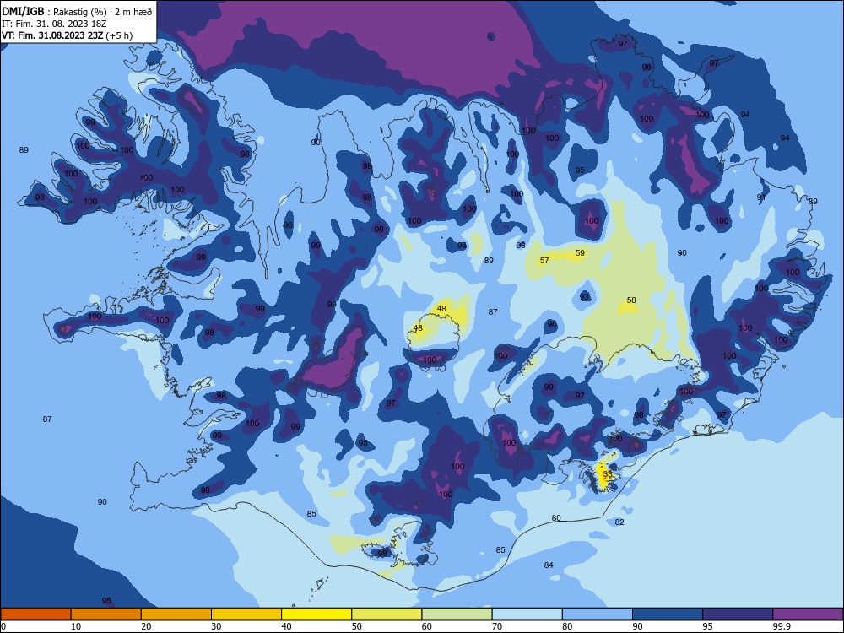Image resolution: width=844 pixels, height=633 pixels.
Task: Click the '33' value in the yellow patch
Action: coord(607,474)
